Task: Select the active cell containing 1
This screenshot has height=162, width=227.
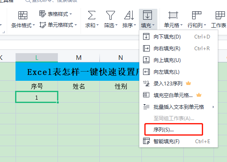Action: 37,97
